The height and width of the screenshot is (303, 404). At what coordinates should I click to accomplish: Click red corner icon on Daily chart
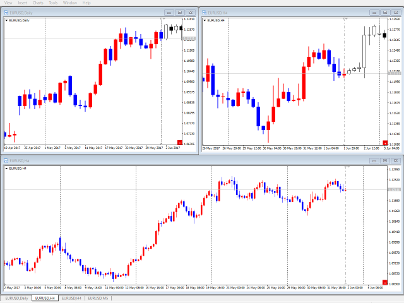click(179, 143)
